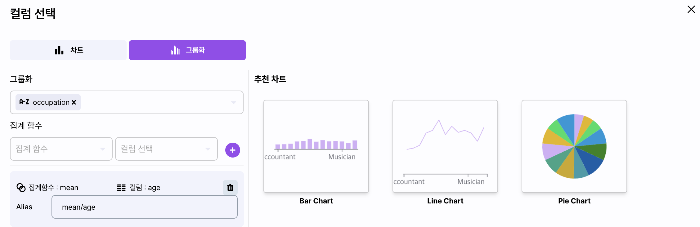Switch to the 차트 tab

(68, 50)
